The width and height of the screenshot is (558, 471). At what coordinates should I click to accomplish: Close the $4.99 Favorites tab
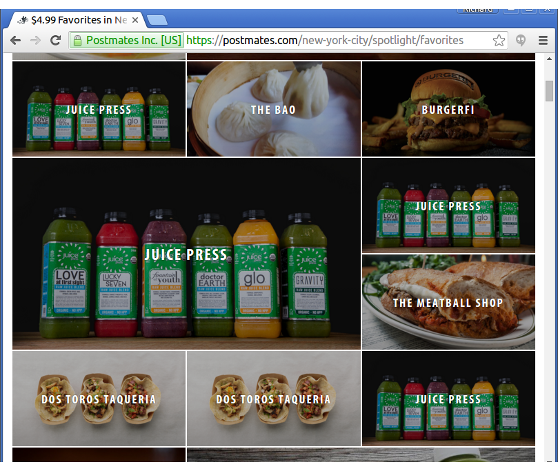coord(135,20)
